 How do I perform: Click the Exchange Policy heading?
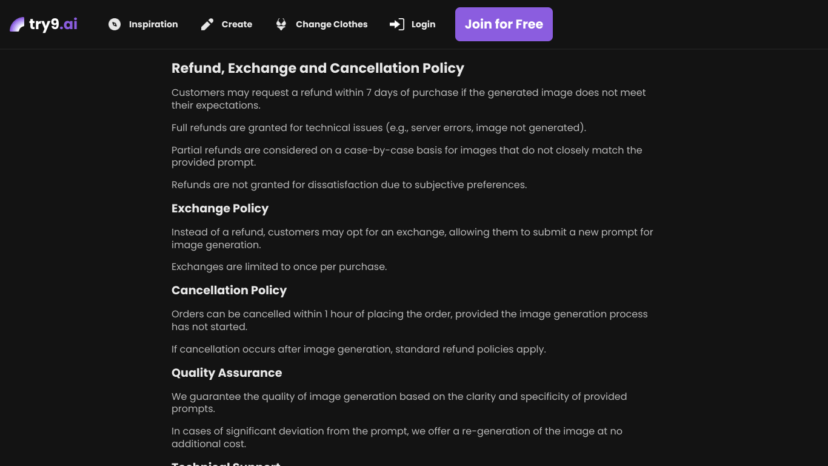pos(220,208)
